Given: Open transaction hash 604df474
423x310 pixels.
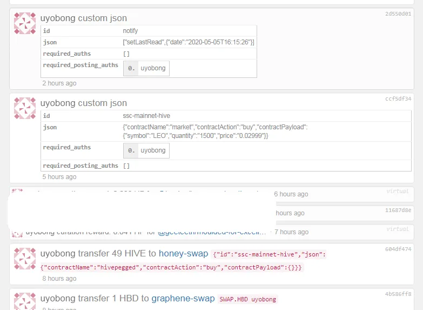Looking at the screenshot, I should 398,249.
